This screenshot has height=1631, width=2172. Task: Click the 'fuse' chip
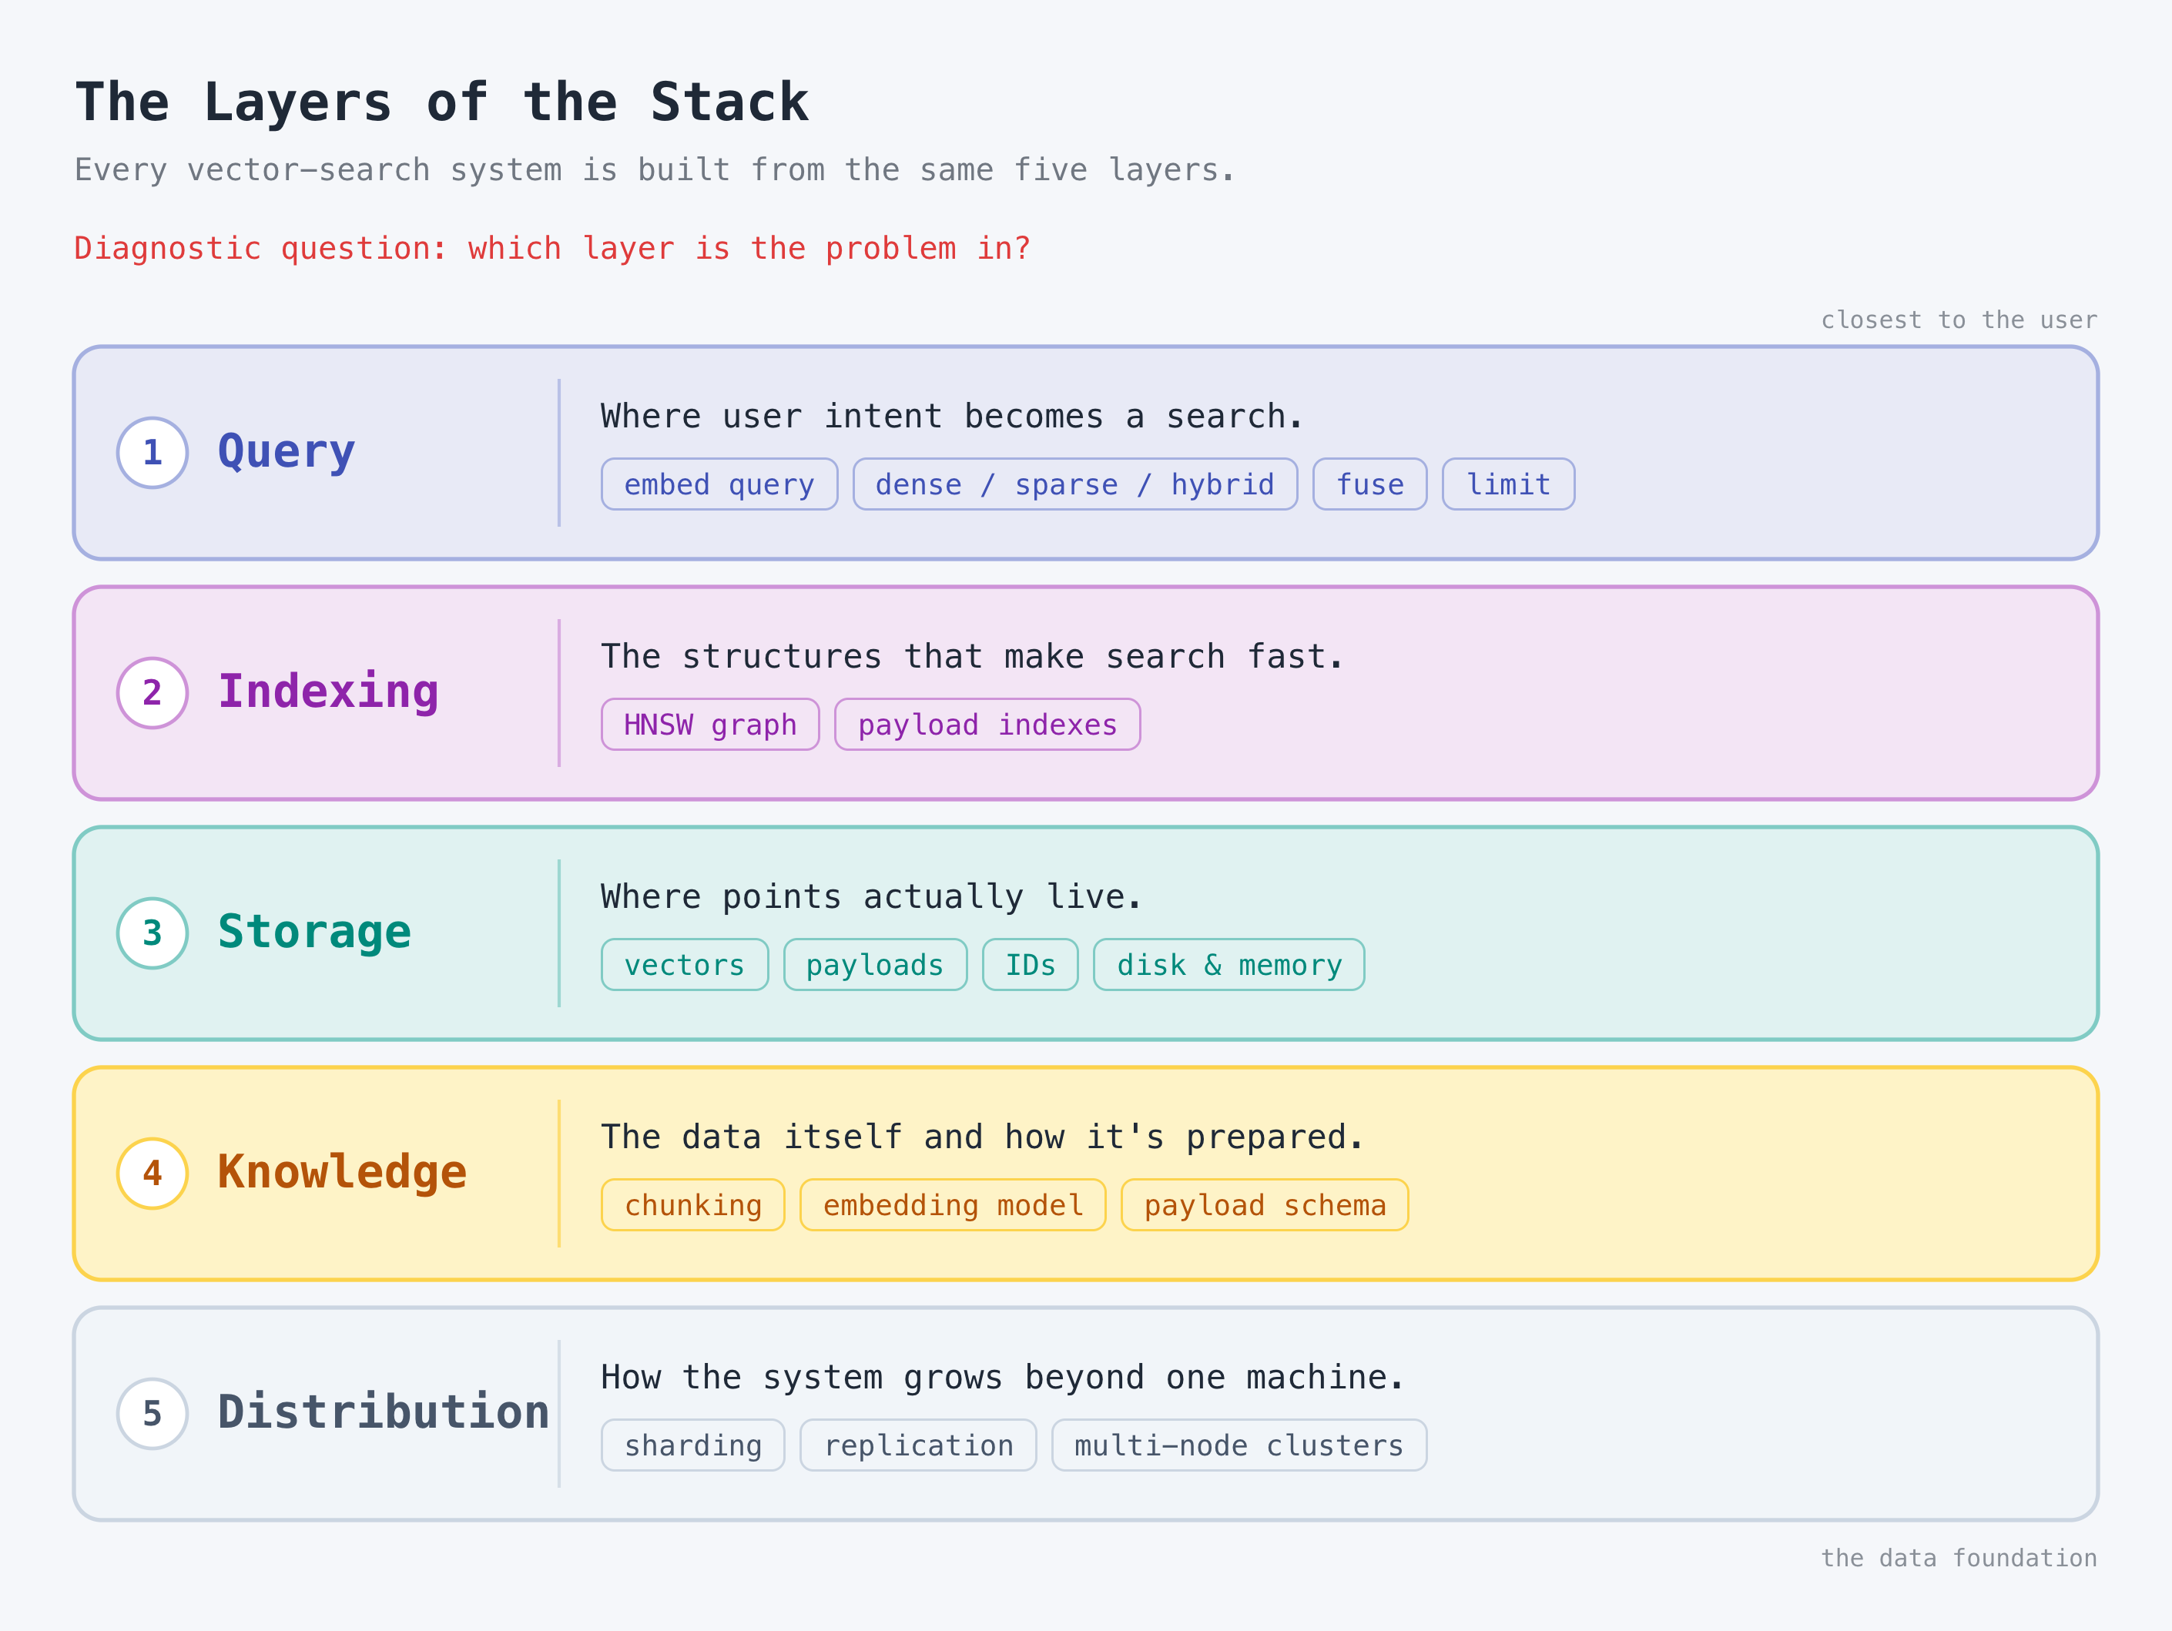coord(1369,484)
